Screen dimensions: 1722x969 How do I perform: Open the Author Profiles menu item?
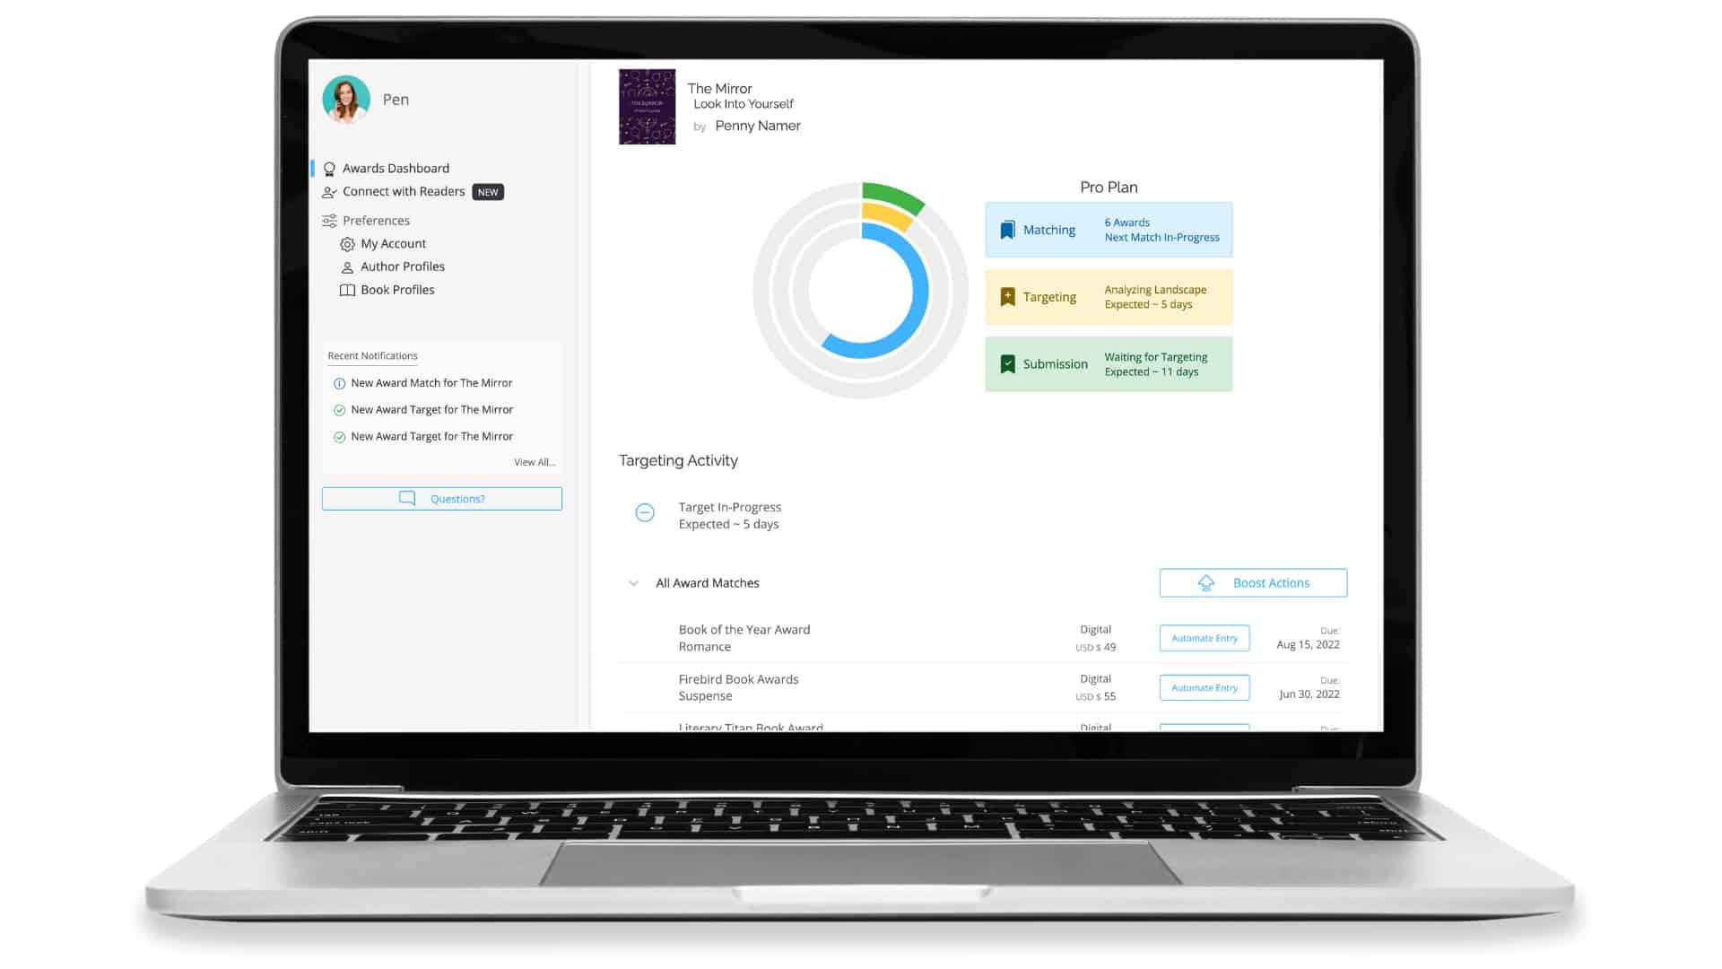coord(402,266)
